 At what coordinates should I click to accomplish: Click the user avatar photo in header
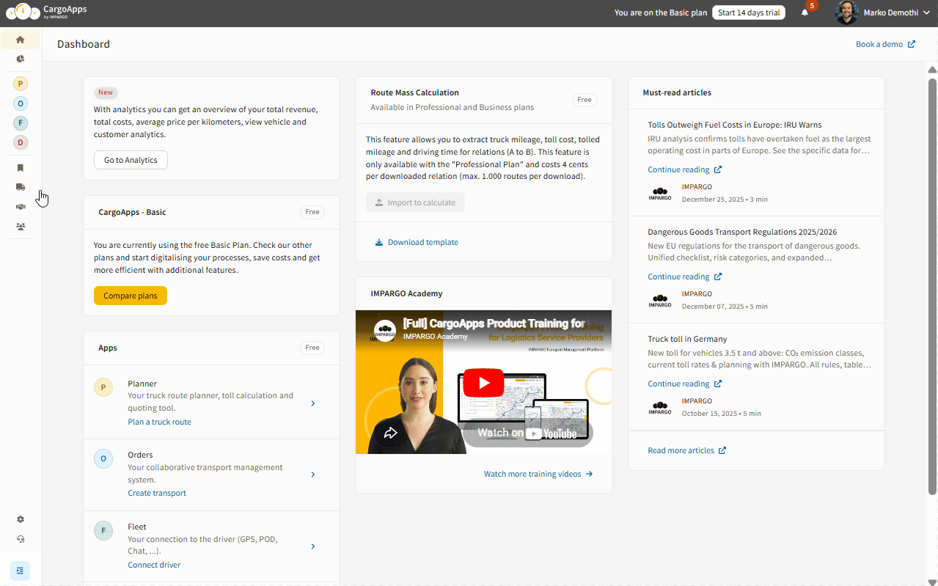(846, 12)
